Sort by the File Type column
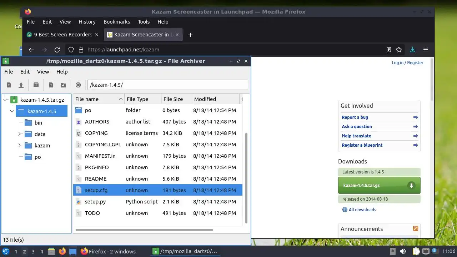Screen dimensions: 457x257 [x=143, y=99]
